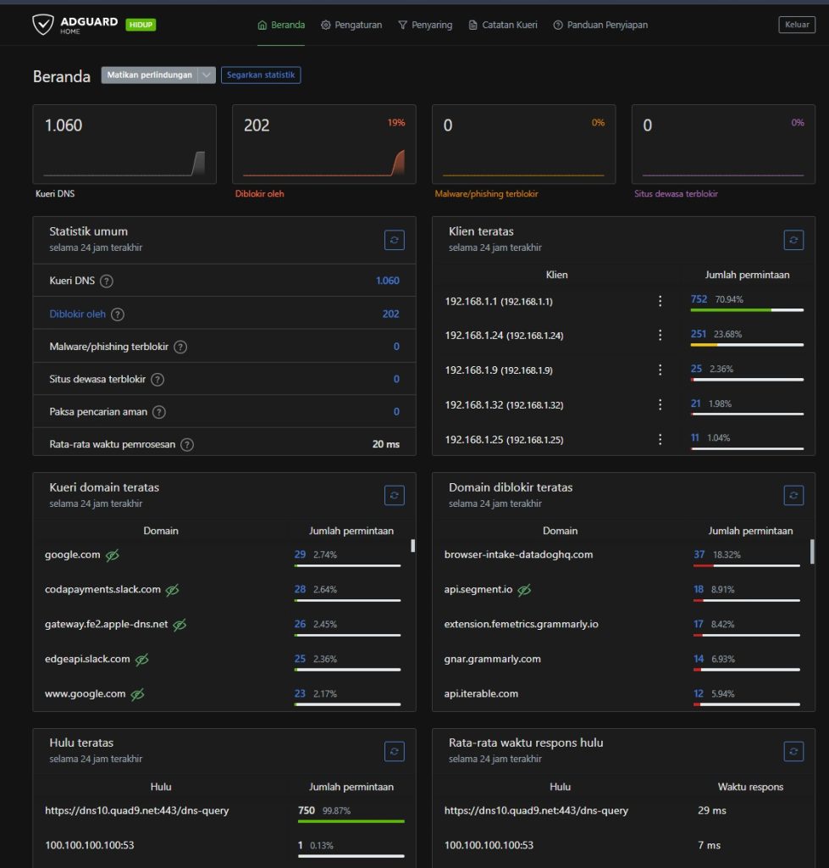
Task: Refresh the Kueri domain teratas panel
Action: (x=395, y=495)
